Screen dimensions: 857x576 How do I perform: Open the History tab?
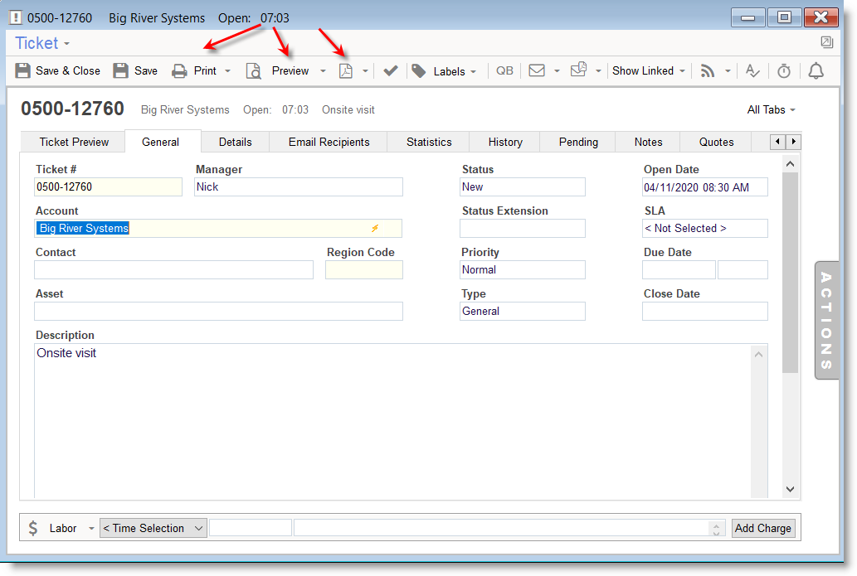click(x=504, y=142)
